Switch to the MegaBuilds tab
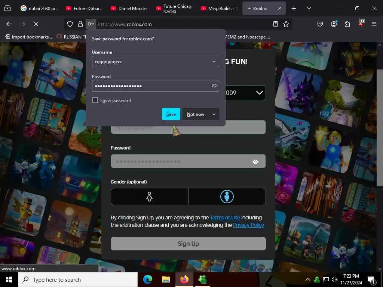 [218, 9]
